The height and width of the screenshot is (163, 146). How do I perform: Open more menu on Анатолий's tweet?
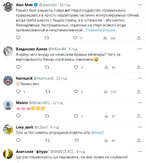[140, 152]
